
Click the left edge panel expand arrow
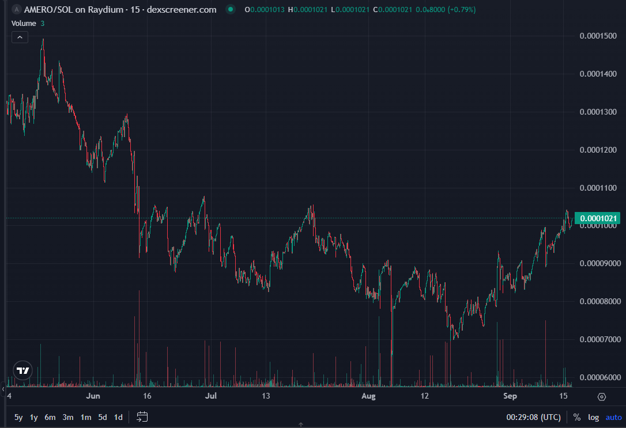coord(2,389)
